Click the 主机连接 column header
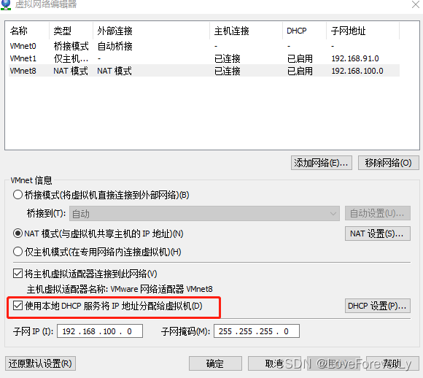423x378 pixels. tap(247, 31)
